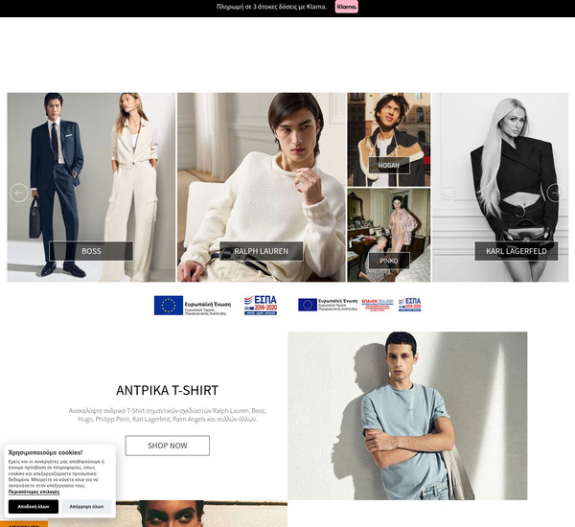The width and height of the screenshot is (575, 527).
Task: Click the Klarna pink logo badge
Action: pos(346,7)
